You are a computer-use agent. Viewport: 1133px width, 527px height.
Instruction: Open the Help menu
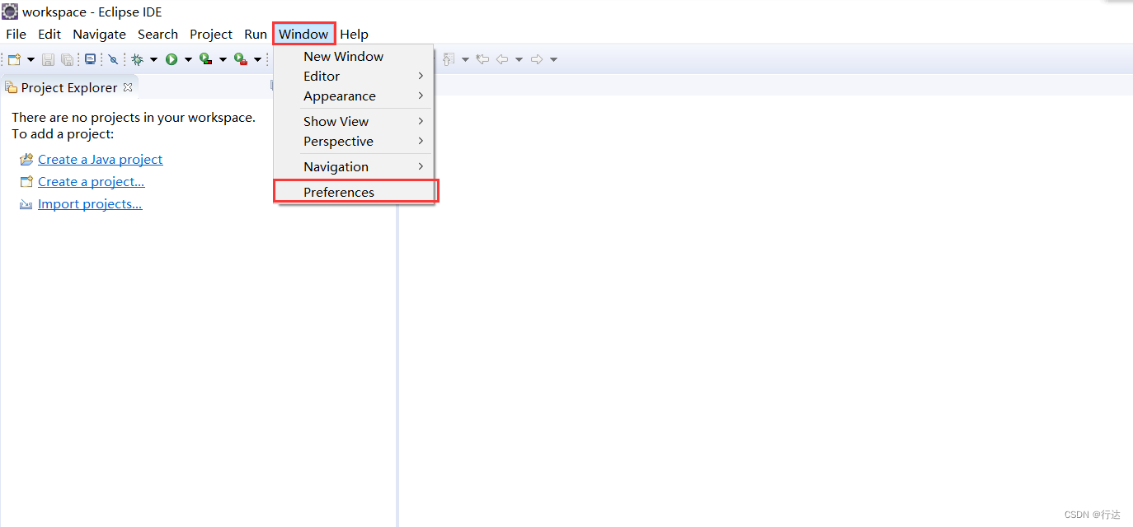(x=354, y=34)
